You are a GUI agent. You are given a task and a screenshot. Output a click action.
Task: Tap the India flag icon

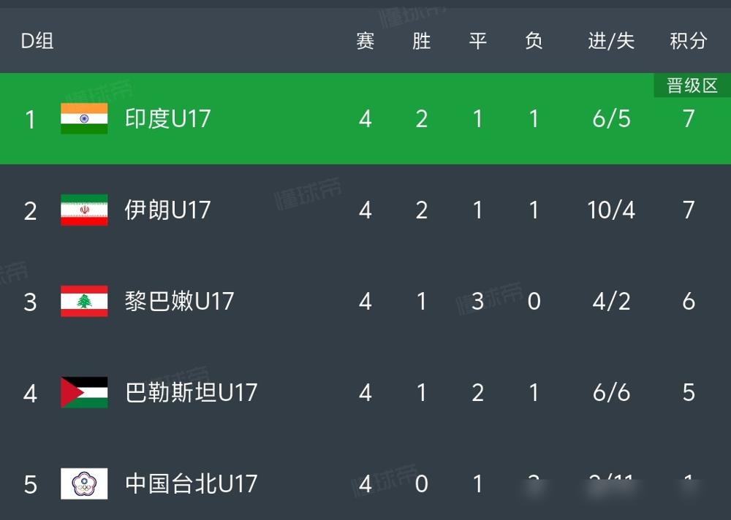84,118
